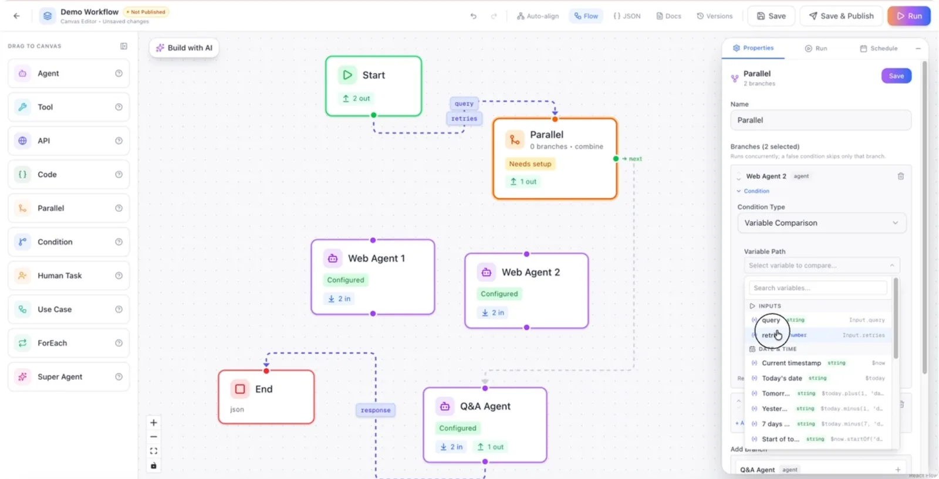Redo the canceled canvas change
The width and height of the screenshot is (939, 479).
pos(494,16)
